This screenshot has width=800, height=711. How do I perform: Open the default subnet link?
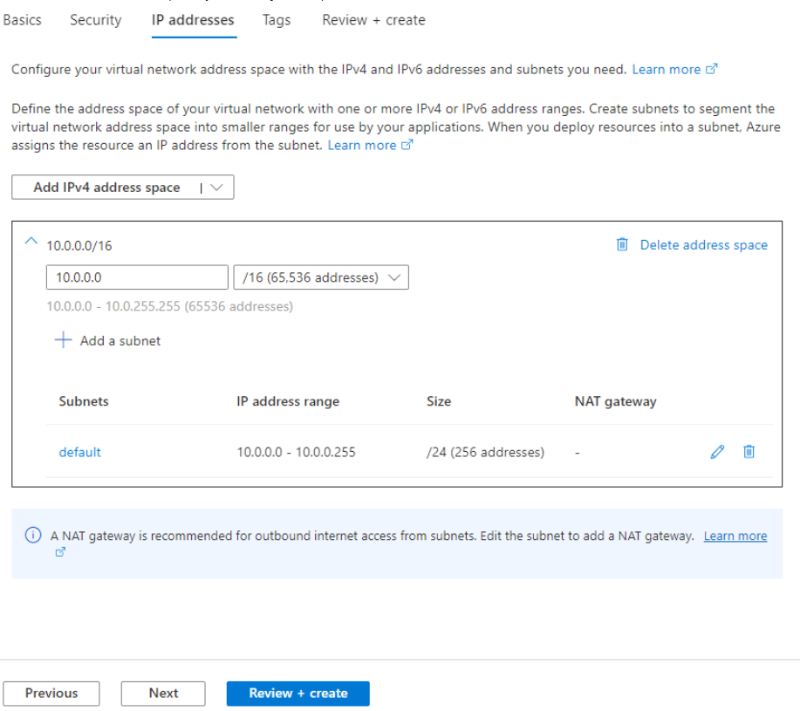(x=79, y=452)
